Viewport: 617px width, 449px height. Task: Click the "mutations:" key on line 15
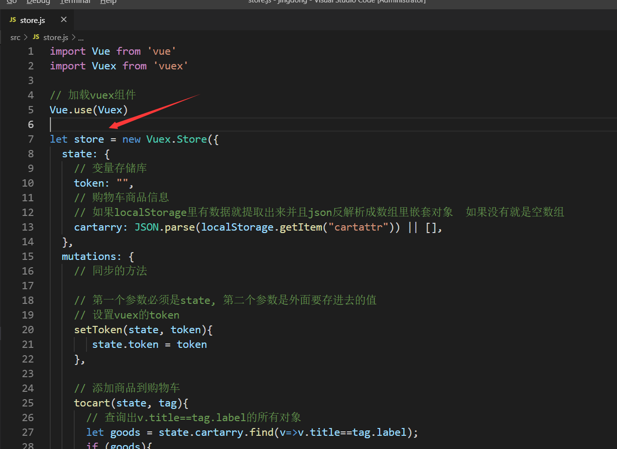click(x=92, y=257)
